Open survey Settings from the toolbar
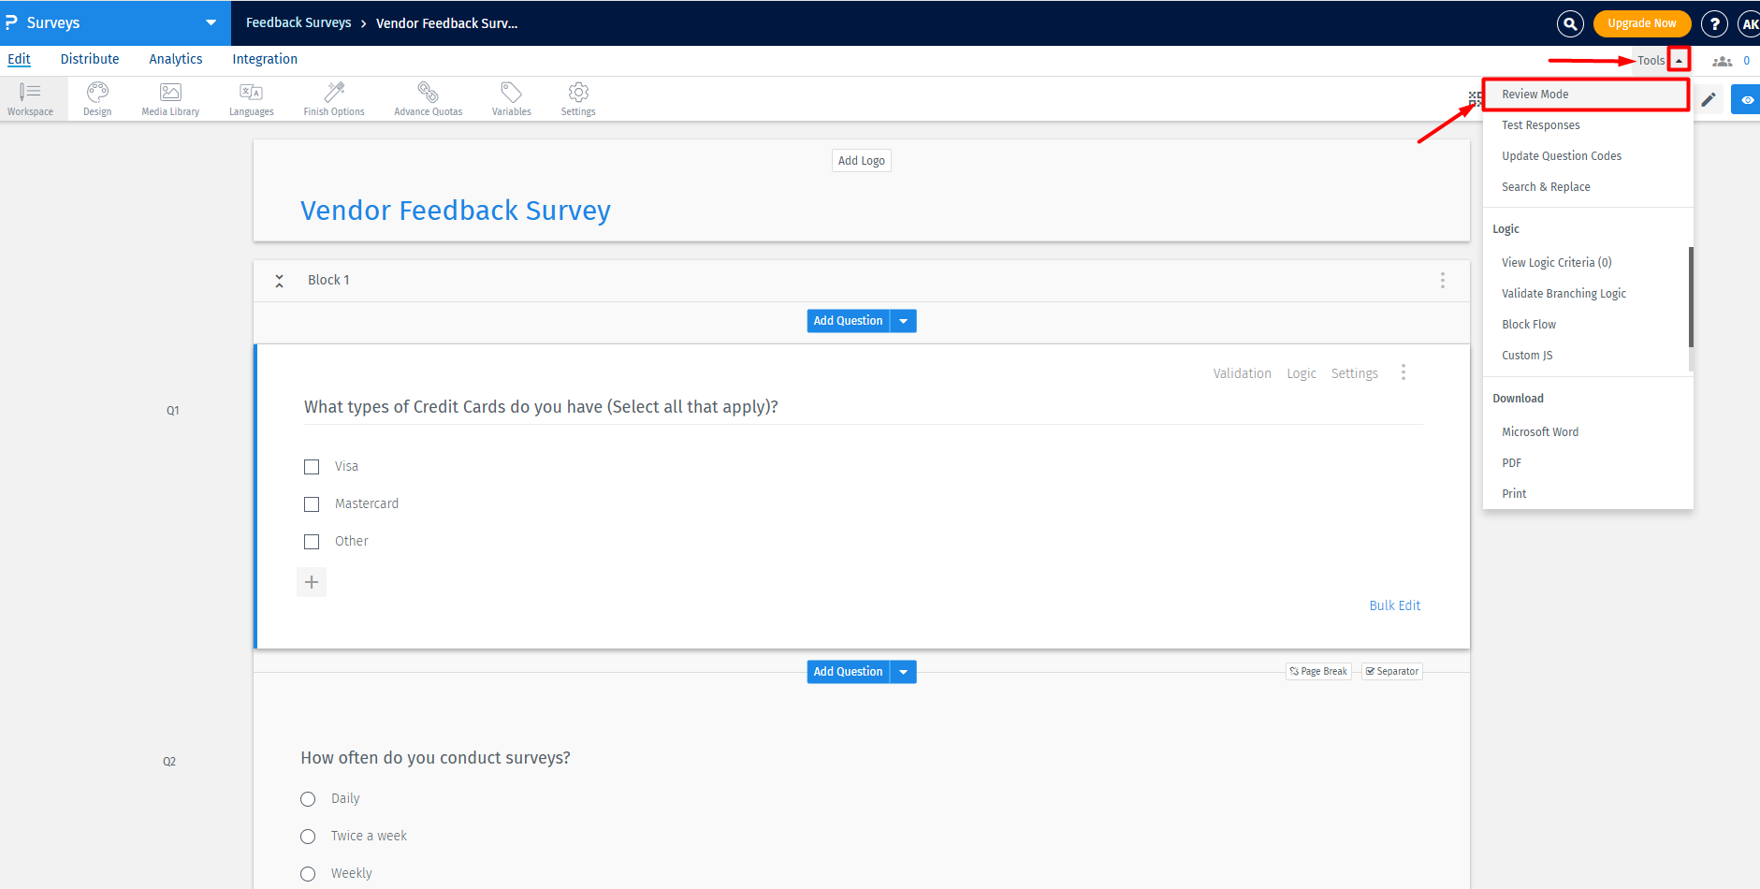Screen dimensions: 1760x889 pyautogui.click(x=577, y=98)
